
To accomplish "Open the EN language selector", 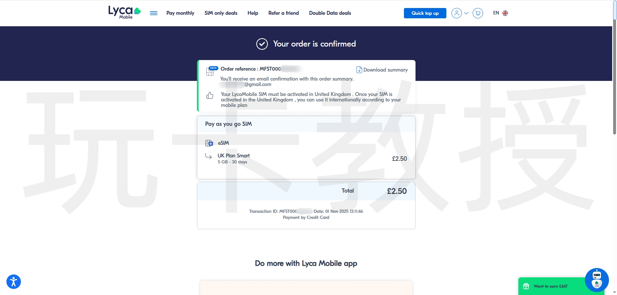I will 496,13.
